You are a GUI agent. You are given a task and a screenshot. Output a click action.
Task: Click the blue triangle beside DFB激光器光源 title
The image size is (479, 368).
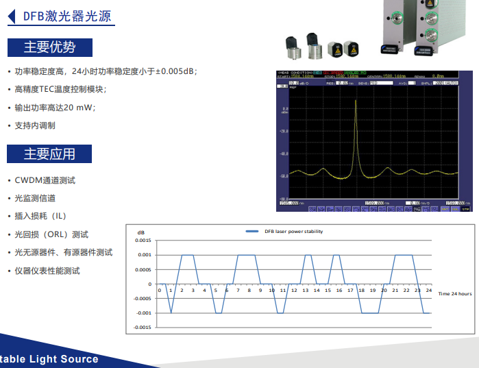(x=11, y=16)
